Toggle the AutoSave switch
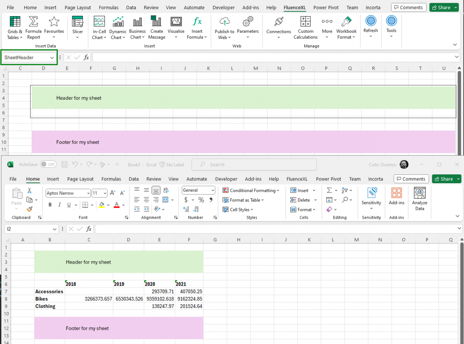This screenshot has height=344, width=464. (48, 164)
